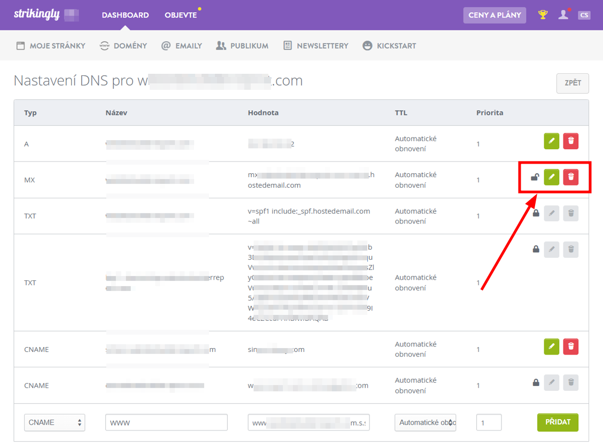This screenshot has height=447, width=603.
Task: Open the user account icon
Action: (563, 14)
